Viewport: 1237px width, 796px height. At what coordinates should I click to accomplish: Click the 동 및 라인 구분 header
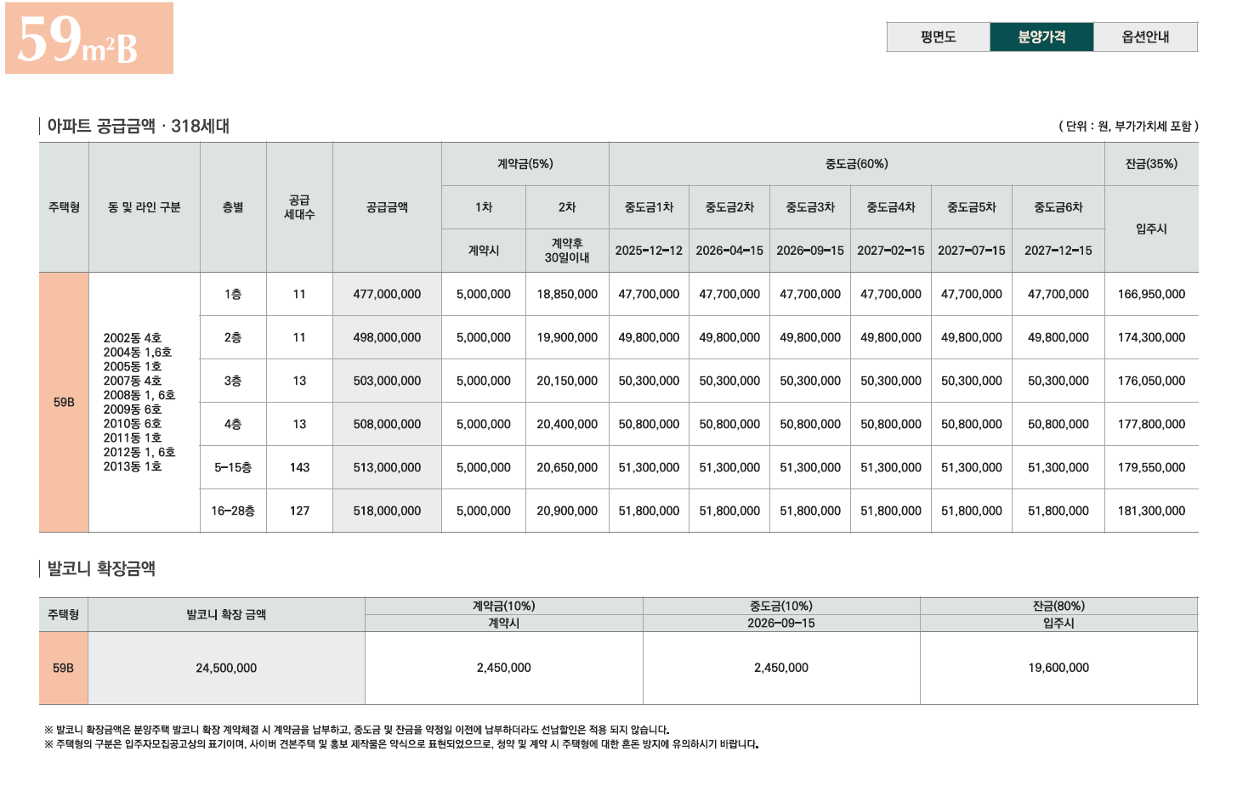pyautogui.click(x=145, y=207)
